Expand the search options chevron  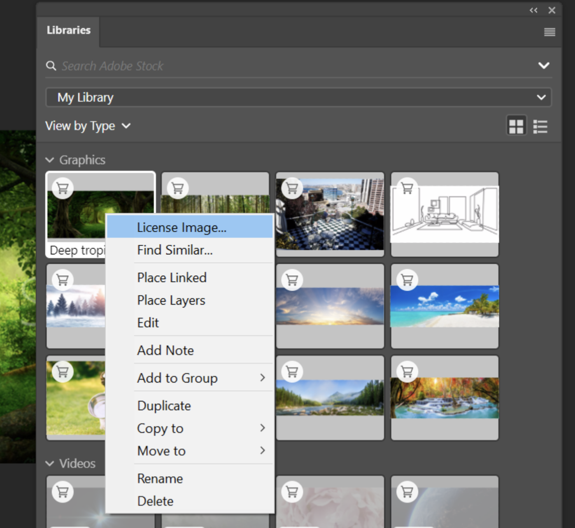(x=544, y=65)
